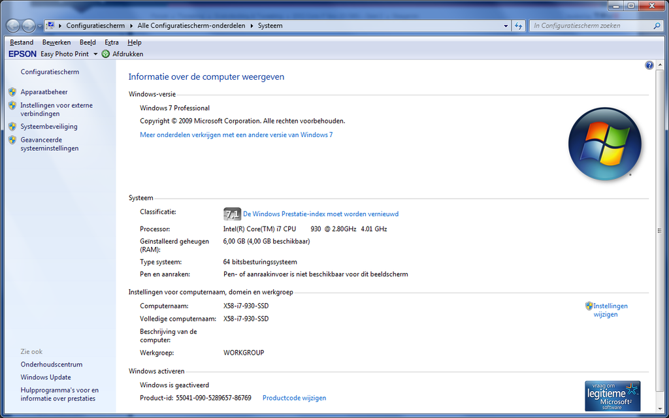Viewport: 669px width, 418px height.
Task: Click the Windows logo graphic
Action: 604,144
